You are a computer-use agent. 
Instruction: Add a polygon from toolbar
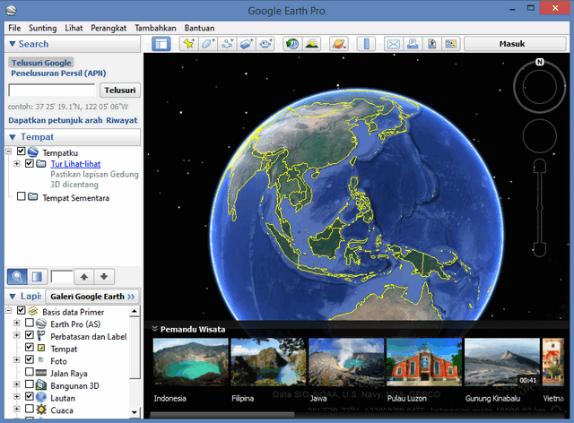click(x=208, y=44)
